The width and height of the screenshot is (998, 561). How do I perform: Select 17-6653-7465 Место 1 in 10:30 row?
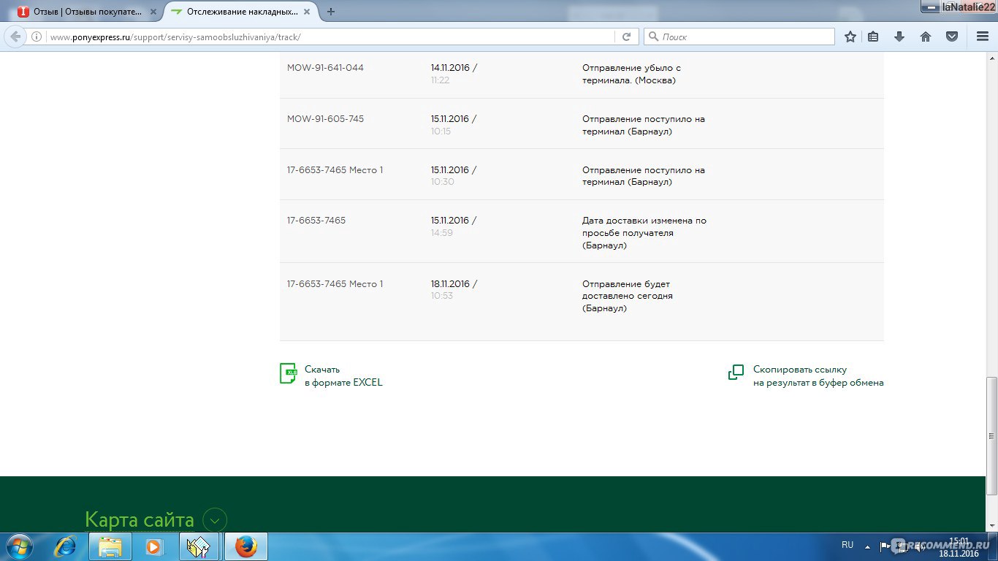pyautogui.click(x=335, y=170)
